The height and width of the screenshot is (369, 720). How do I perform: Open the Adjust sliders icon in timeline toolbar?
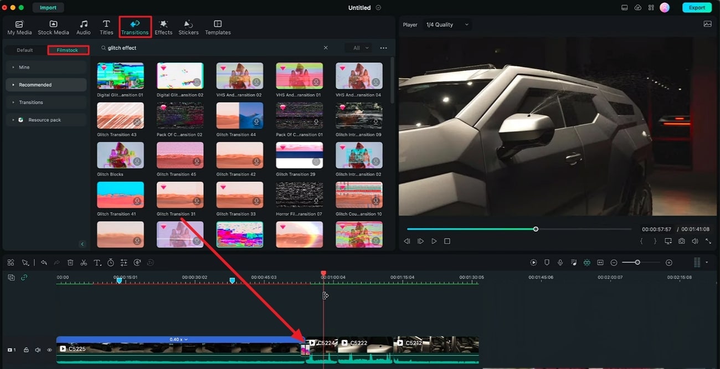tap(124, 263)
